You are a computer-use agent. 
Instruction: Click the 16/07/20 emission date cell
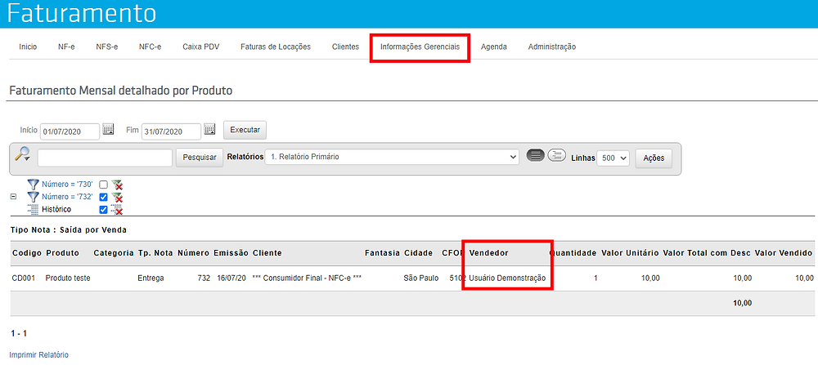point(232,278)
